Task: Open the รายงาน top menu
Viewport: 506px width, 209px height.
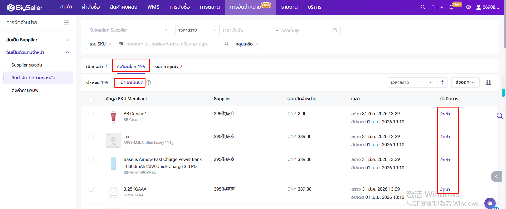Action: [x=289, y=7]
